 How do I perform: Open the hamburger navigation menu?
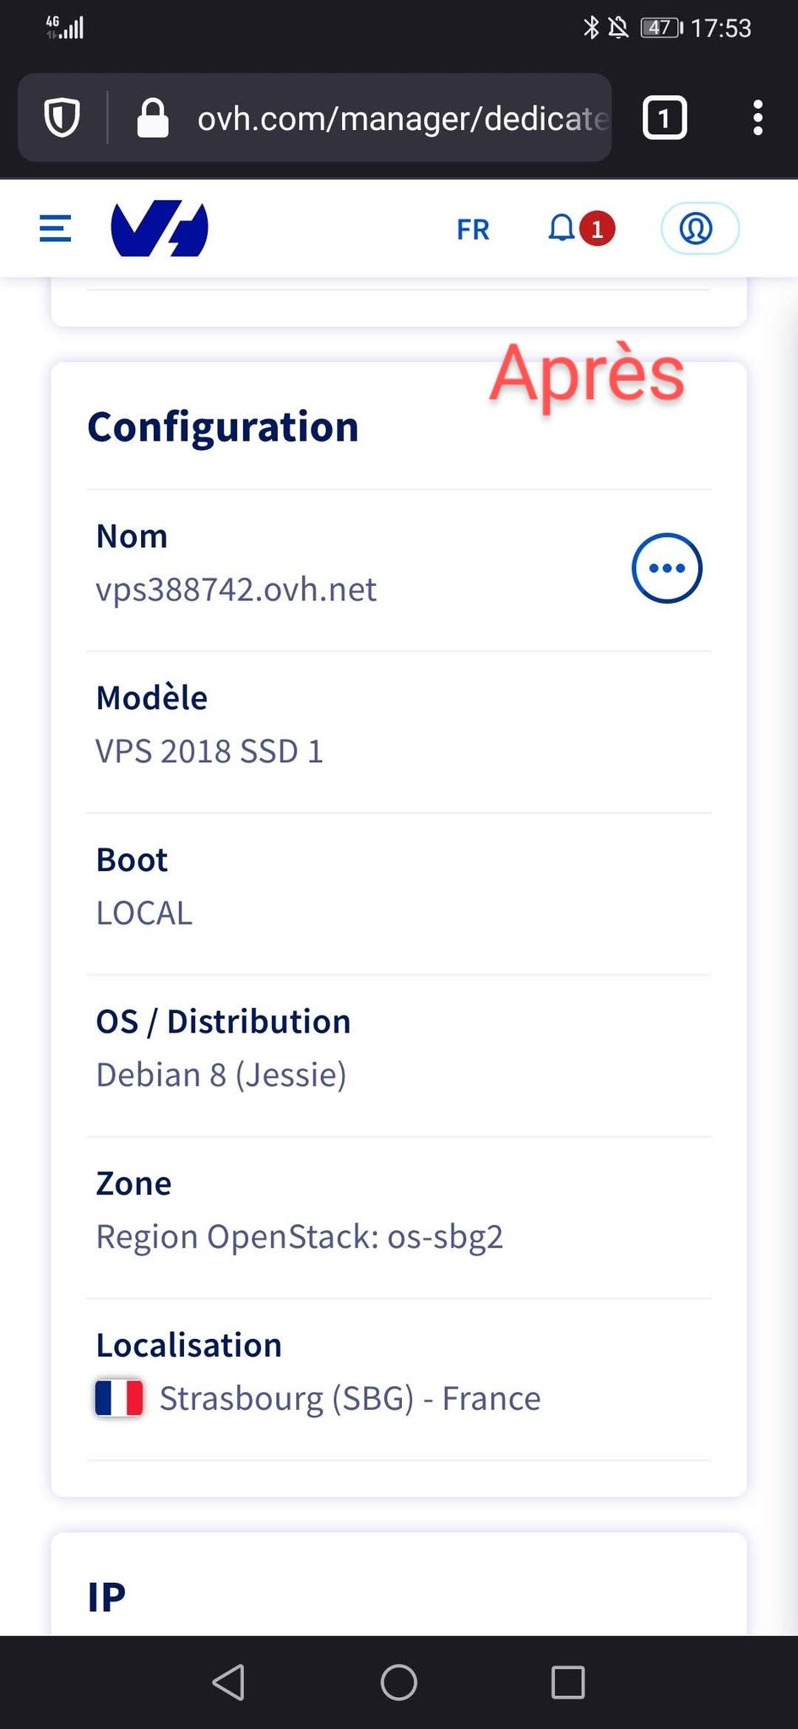pos(56,228)
